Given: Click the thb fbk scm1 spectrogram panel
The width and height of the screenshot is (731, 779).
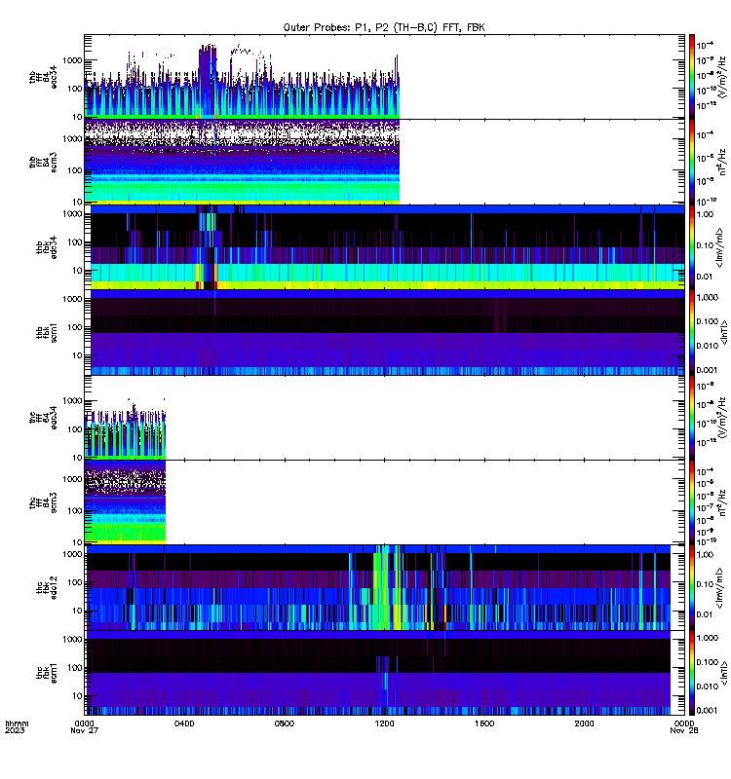Looking at the screenshot, I should tap(384, 332).
